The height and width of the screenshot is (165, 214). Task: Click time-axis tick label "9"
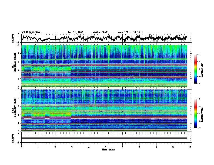tap(173, 147)
